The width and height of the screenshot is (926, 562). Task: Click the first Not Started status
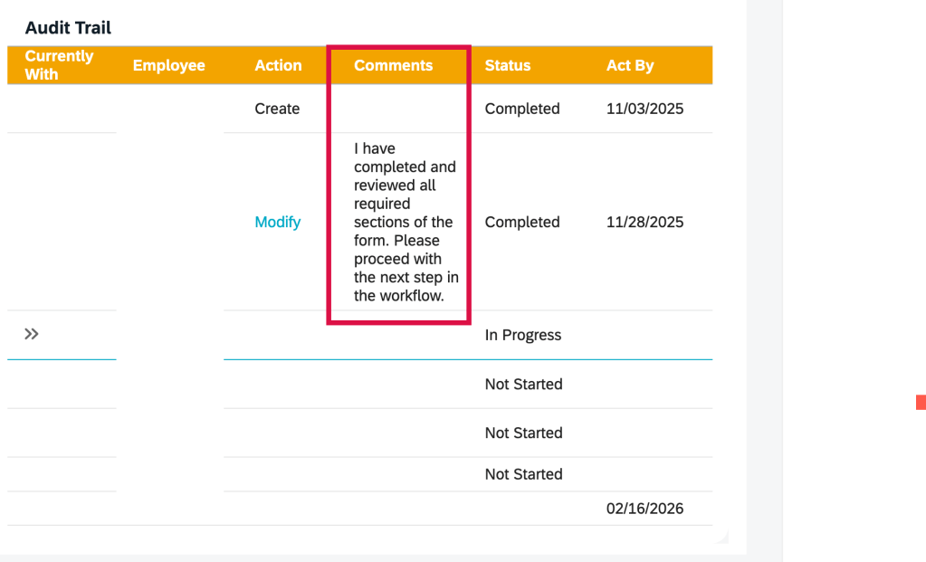(x=523, y=384)
